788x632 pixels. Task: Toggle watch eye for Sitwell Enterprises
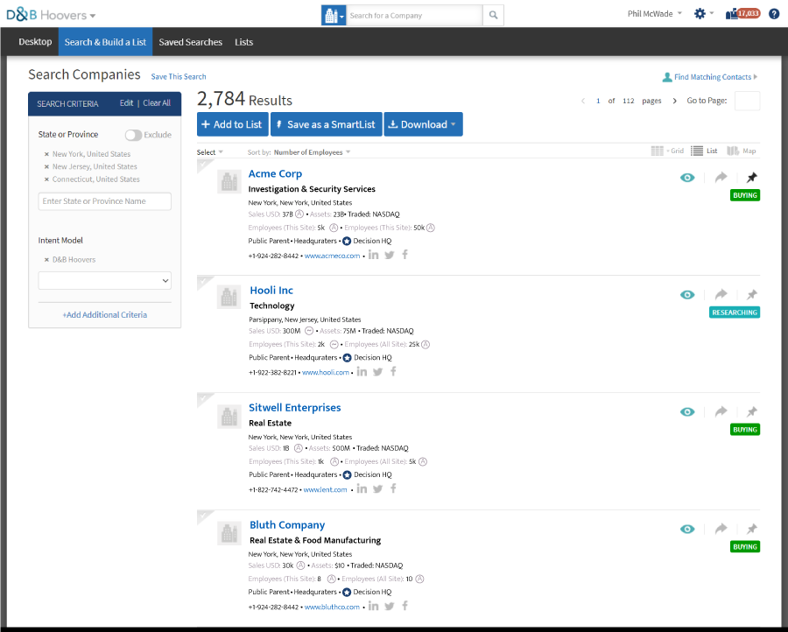(x=687, y=412)
